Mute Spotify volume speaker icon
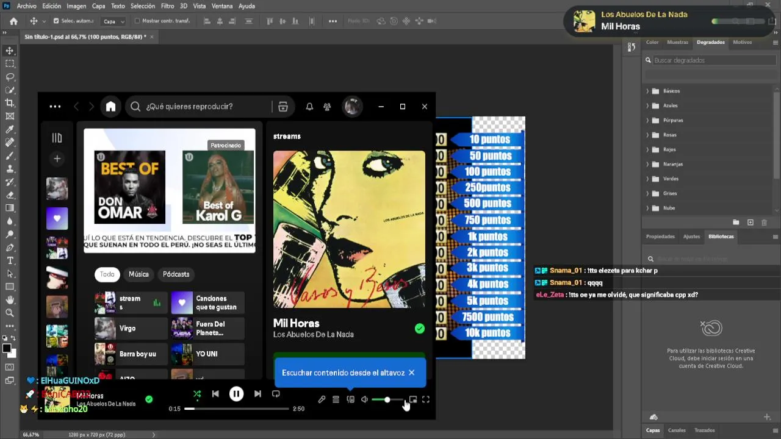 pyautogui.click(x=364, y=400)
